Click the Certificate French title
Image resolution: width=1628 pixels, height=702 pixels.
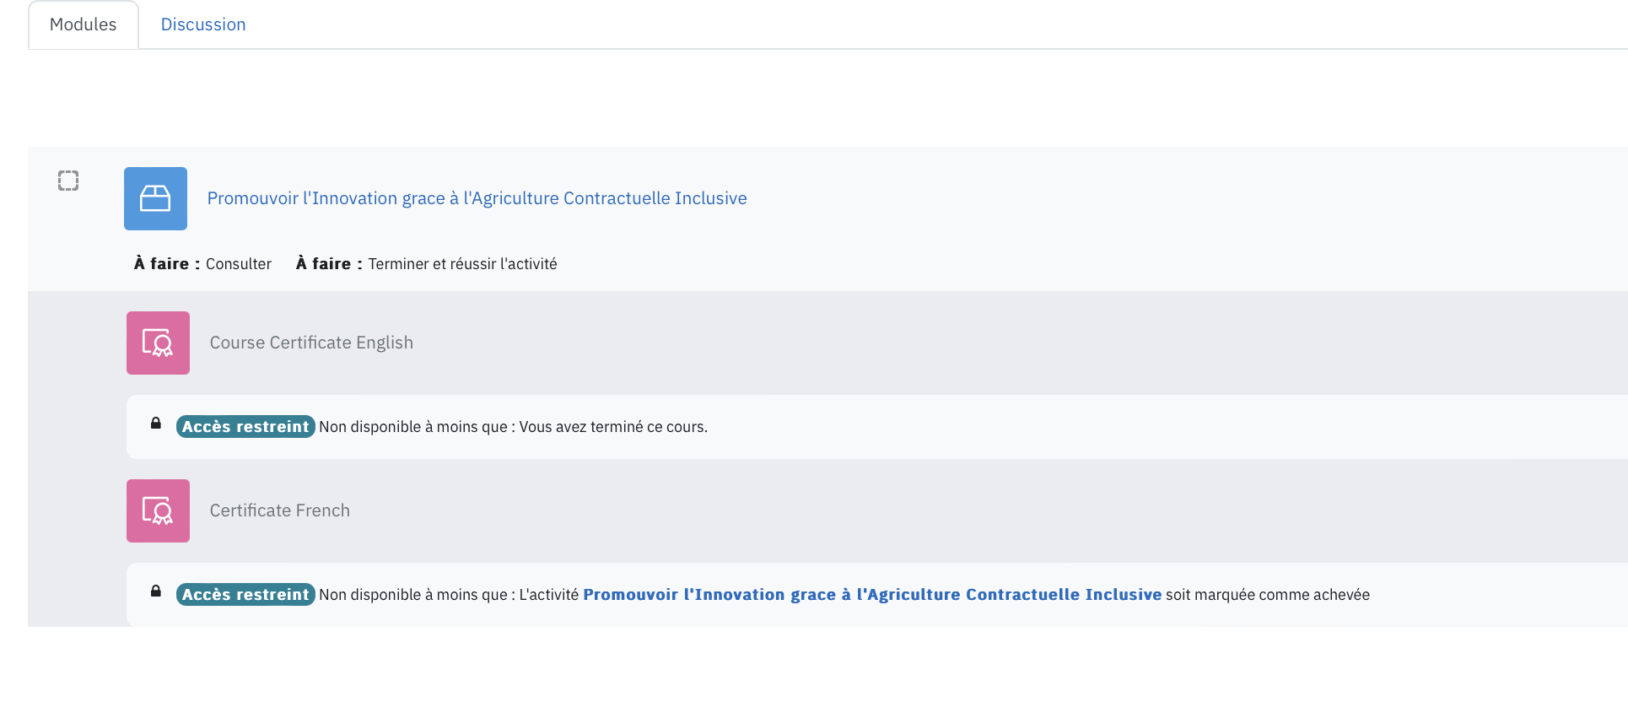[279, 510]
